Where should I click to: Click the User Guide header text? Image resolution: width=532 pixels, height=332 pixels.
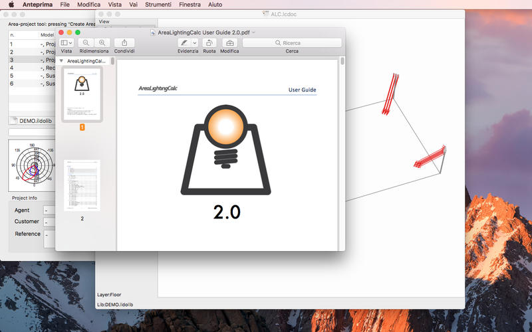tap(303, 90)
